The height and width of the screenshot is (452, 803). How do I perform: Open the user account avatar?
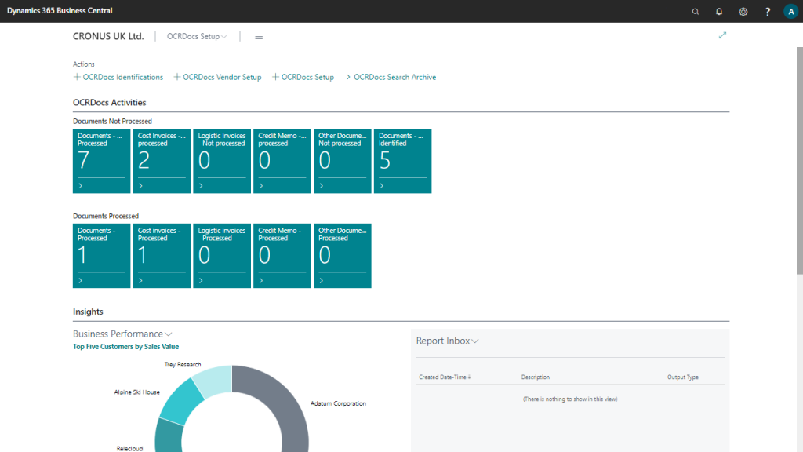[x=790, y=11]
